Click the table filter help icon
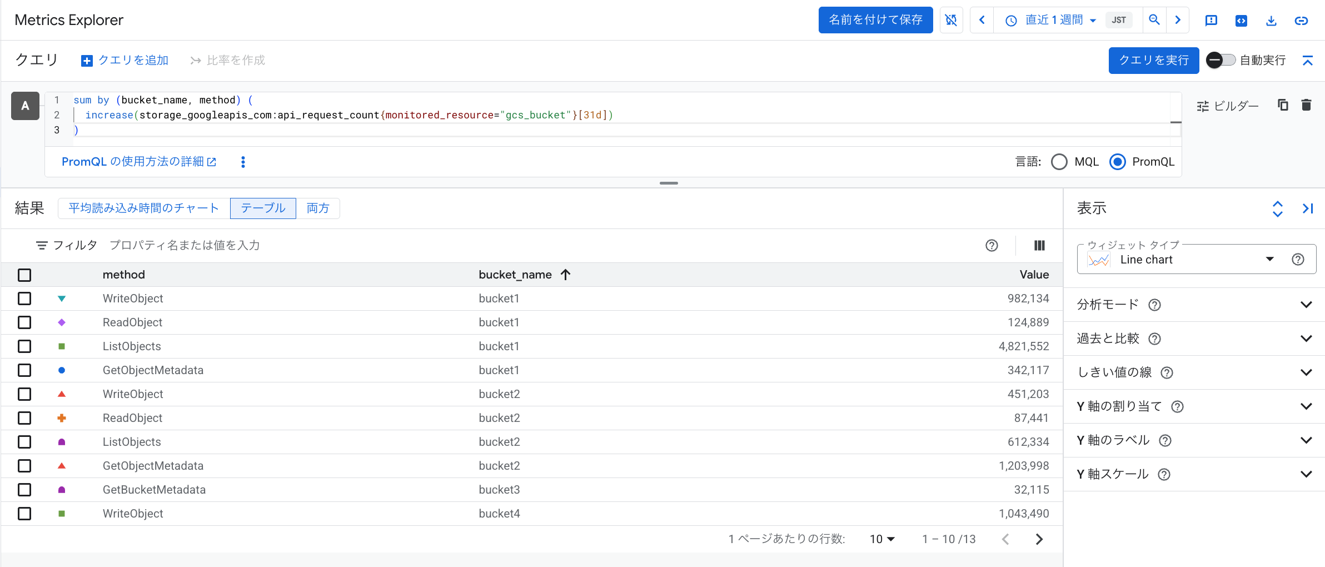Screen dimensions: 1325x567 992,245
